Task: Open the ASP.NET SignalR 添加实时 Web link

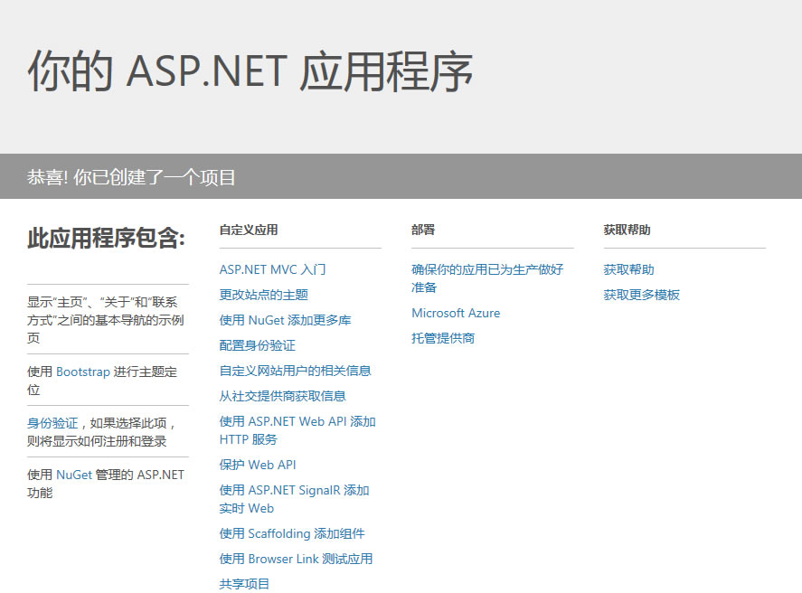Action: 294,499
